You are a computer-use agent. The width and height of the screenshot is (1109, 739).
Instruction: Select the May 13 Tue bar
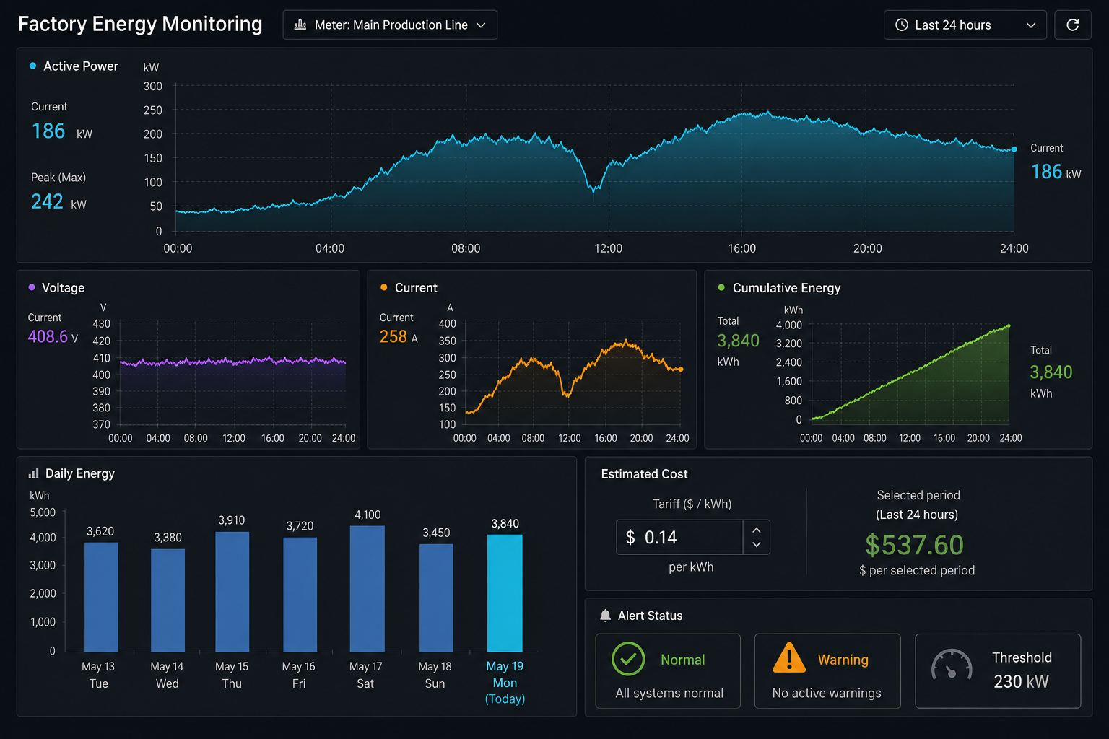(101, 598)
